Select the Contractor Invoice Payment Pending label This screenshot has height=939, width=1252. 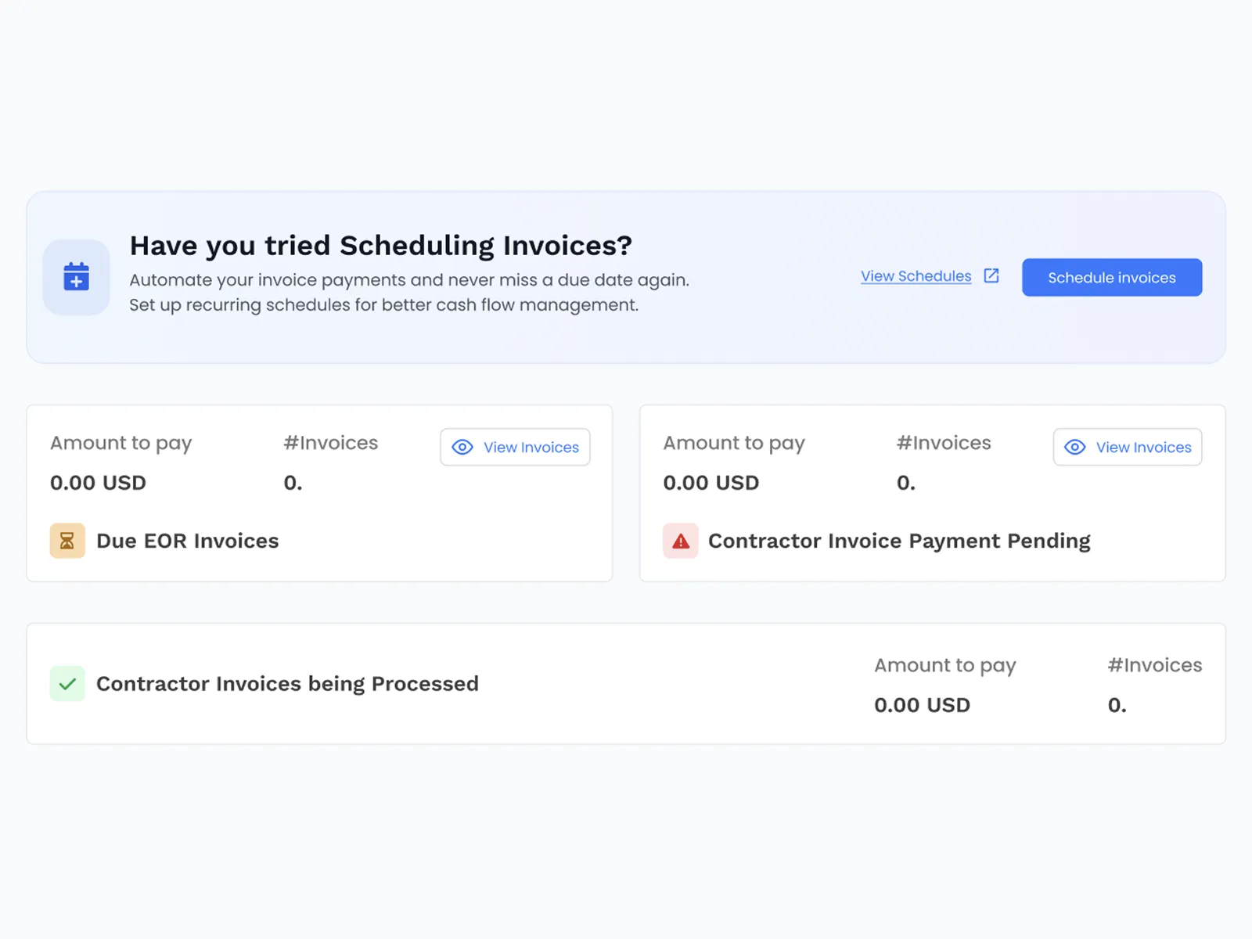[899, 541]
